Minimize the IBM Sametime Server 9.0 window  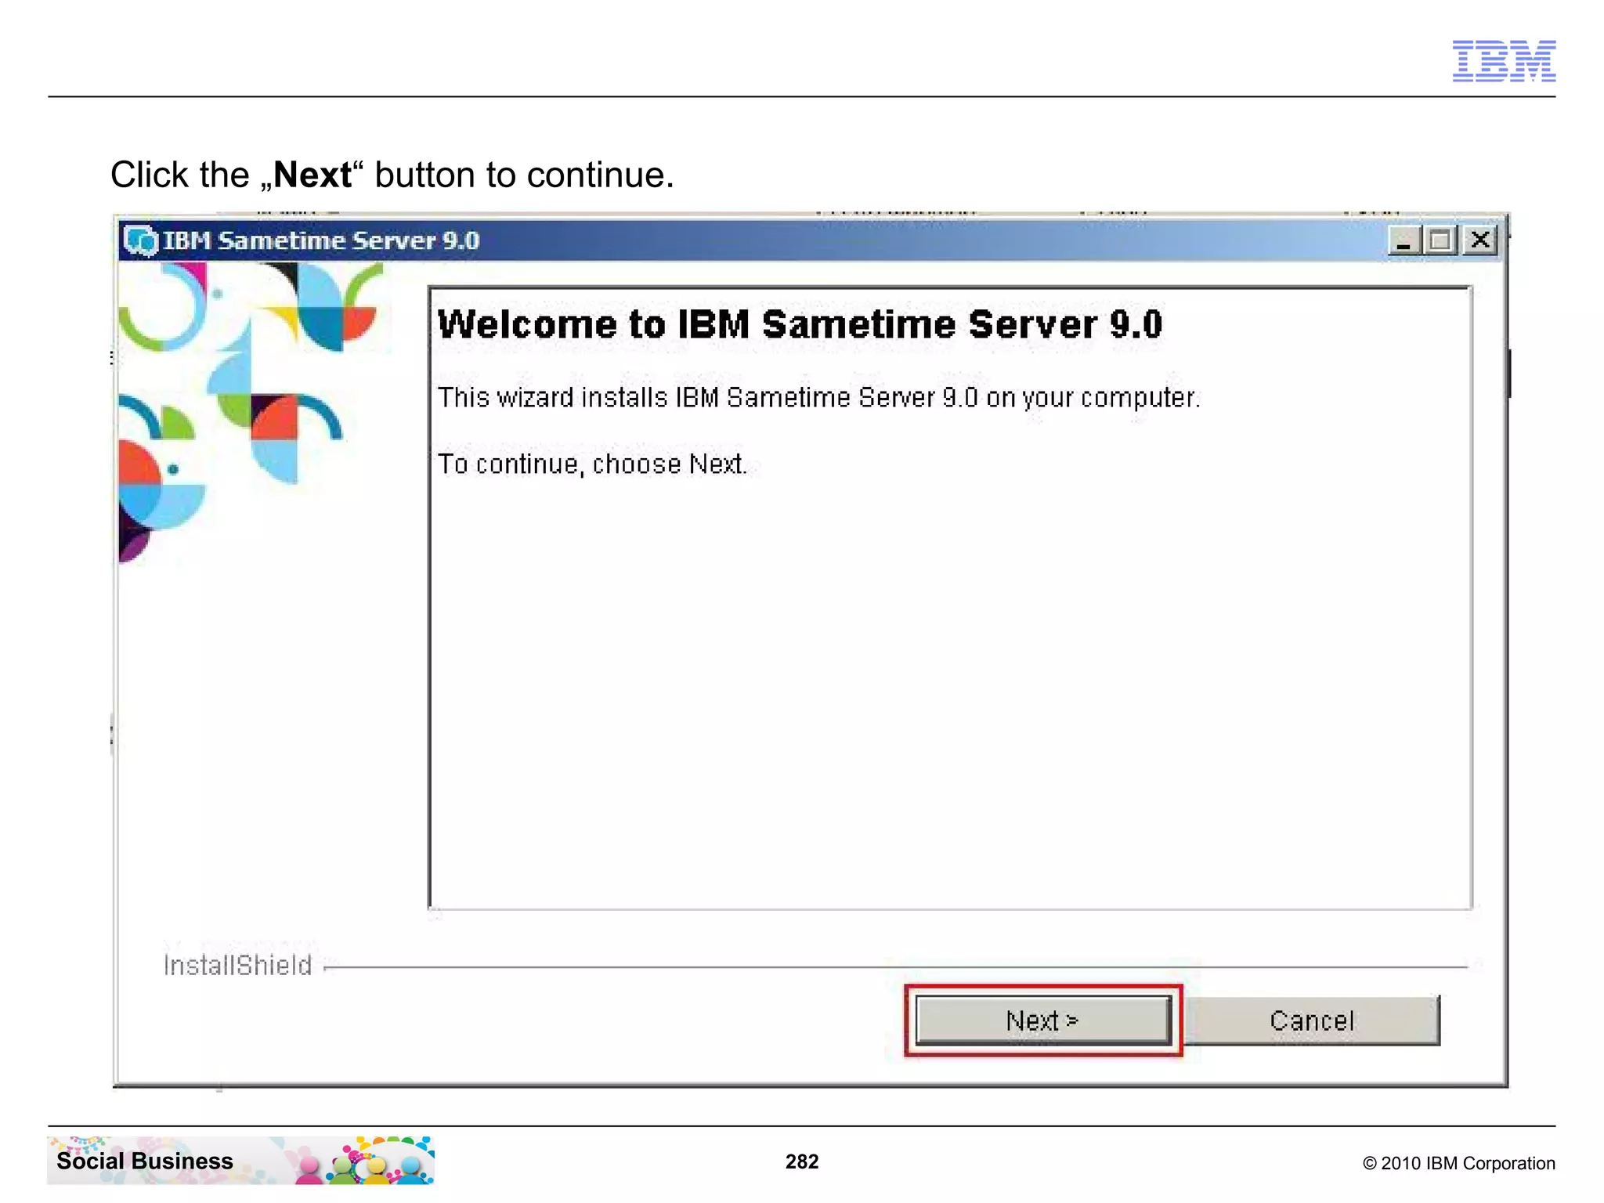tap(1403, 240)
